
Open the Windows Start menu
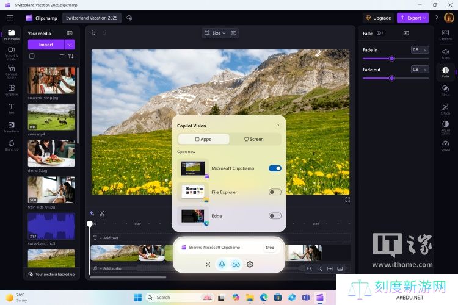tap(138, 298)
